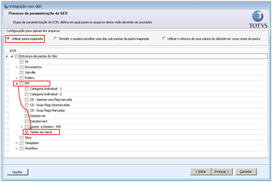The image size is (272, 182).
Task: Expand the Publico folder node
Action: point(17,78)
